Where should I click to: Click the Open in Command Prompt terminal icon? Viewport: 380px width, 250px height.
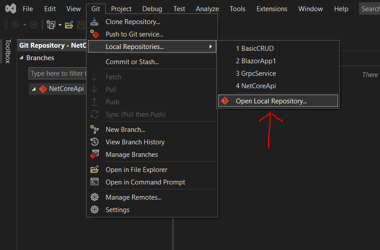[94, 182]
